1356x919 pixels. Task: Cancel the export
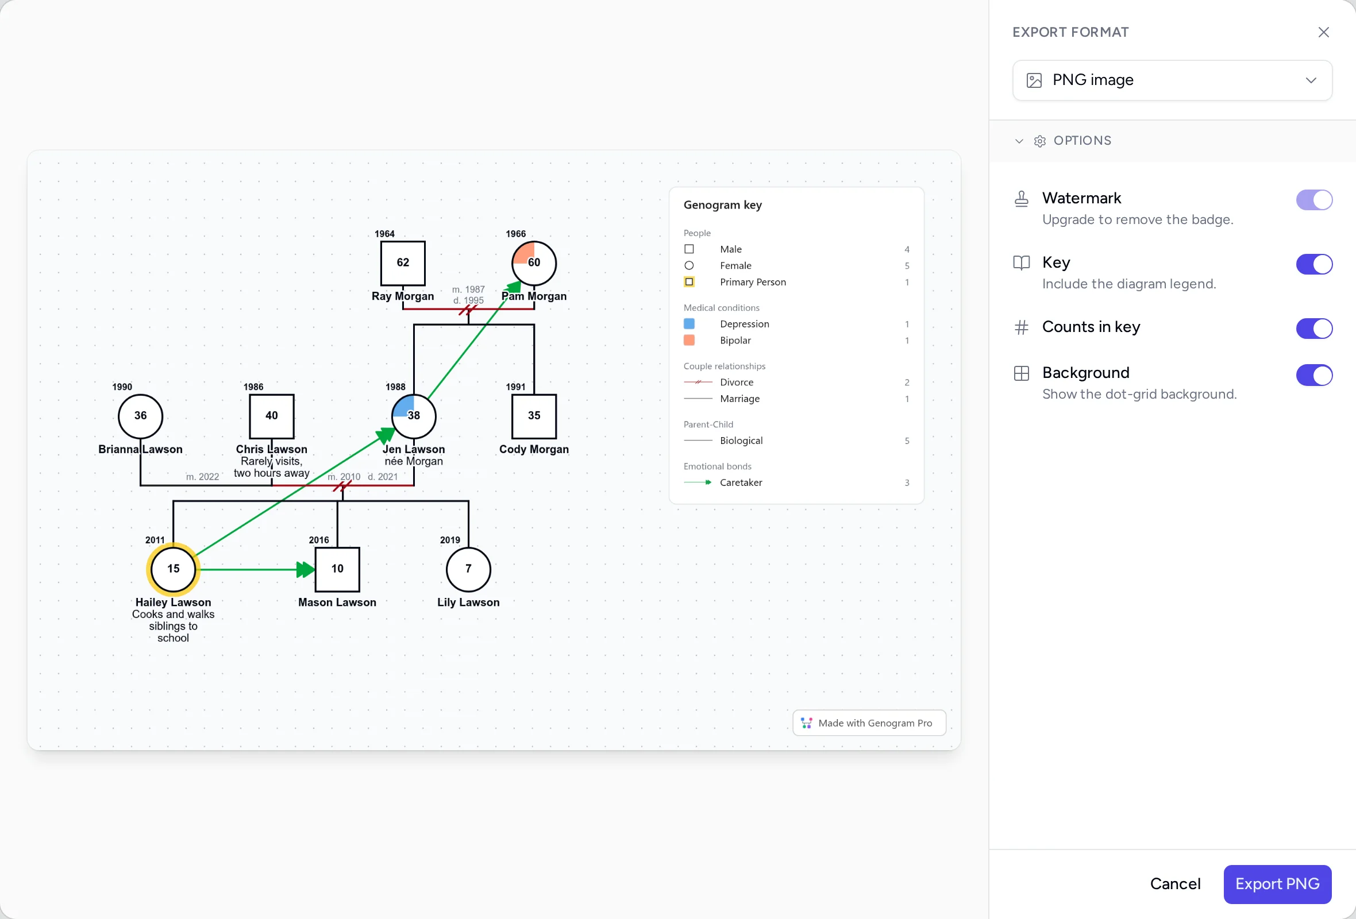[x=1174, y=883]
